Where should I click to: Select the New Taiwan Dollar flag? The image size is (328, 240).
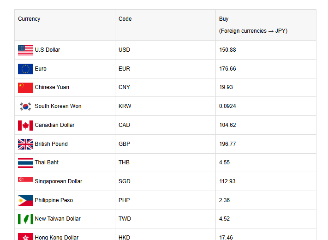tap(25, 219)
